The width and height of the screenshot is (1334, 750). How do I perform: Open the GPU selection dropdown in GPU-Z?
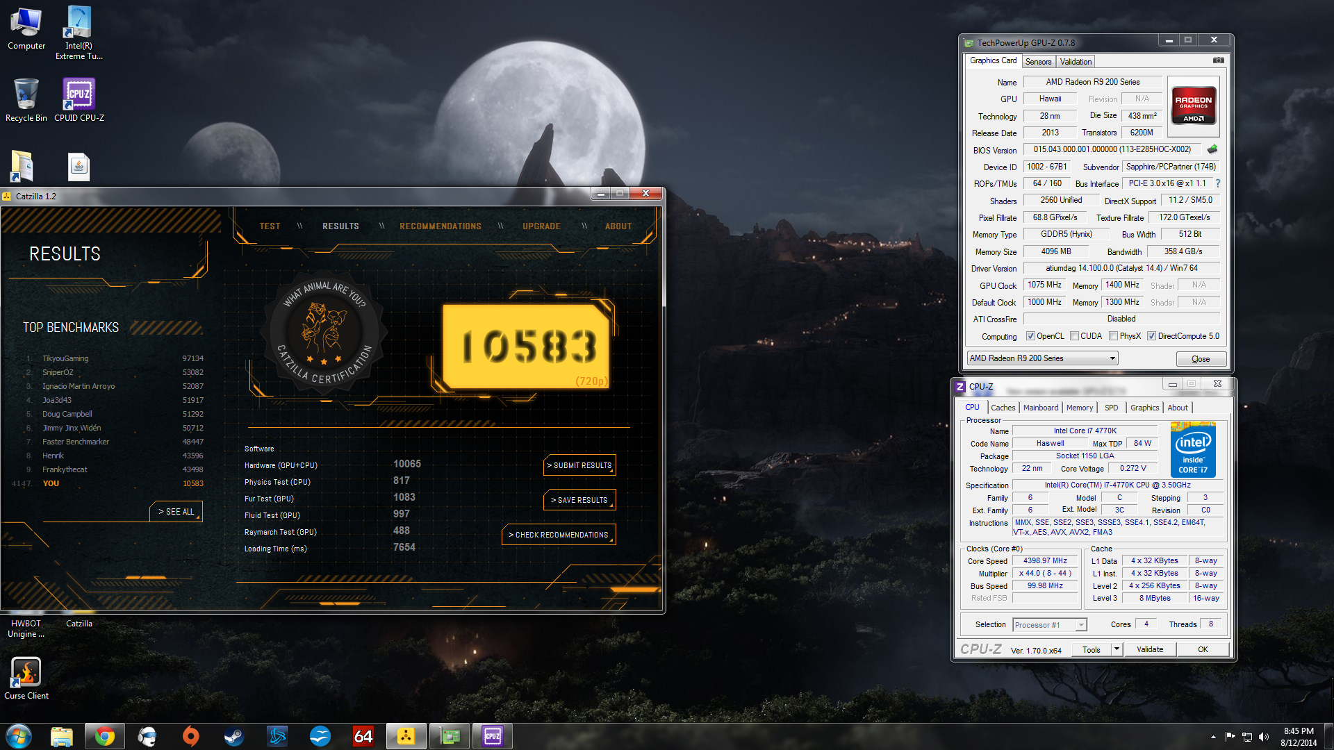[1042, 358]
